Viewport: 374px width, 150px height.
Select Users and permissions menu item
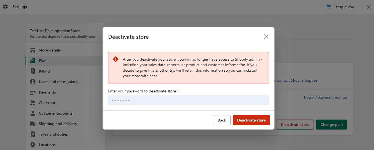[x=58, y=82]
